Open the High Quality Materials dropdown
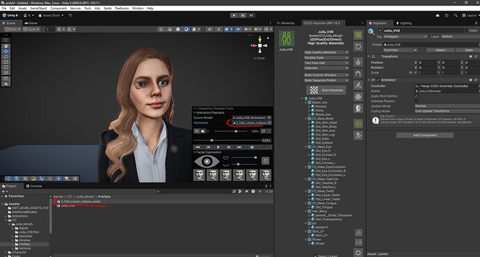Viewport: 480px width, 257px height. [x=326, y=53]
